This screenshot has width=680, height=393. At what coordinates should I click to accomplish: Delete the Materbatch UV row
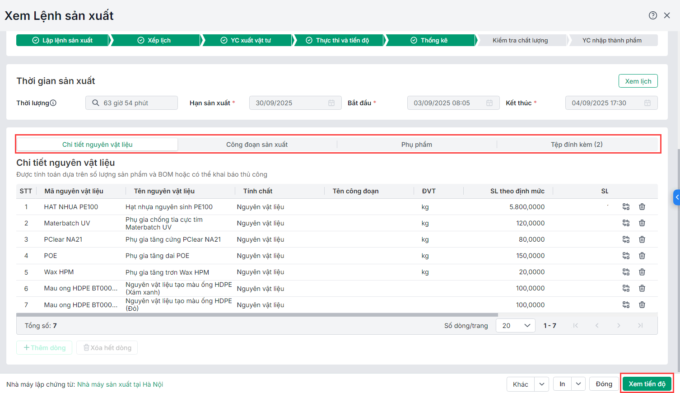(642, 223)
